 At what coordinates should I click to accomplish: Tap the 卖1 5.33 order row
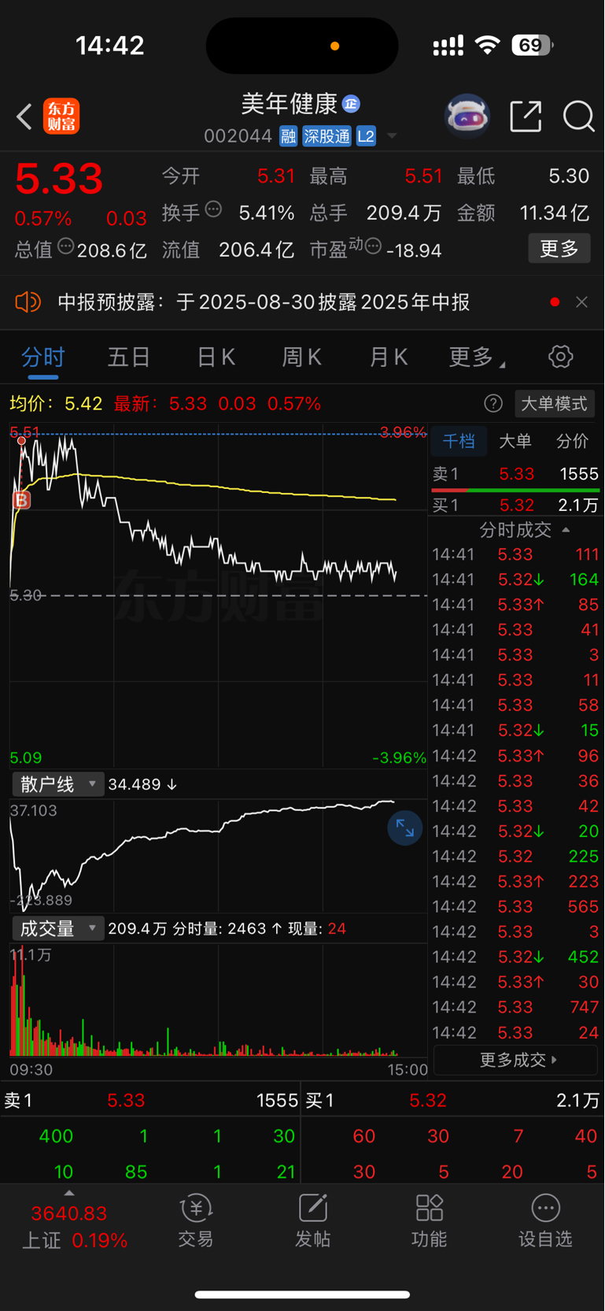coord(515,474)
